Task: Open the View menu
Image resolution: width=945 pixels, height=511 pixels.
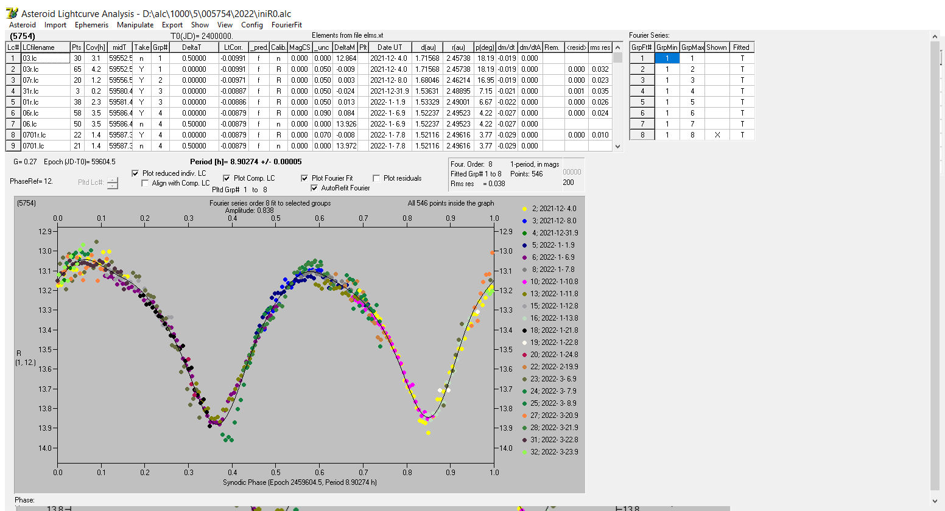Action: [225, 25]
